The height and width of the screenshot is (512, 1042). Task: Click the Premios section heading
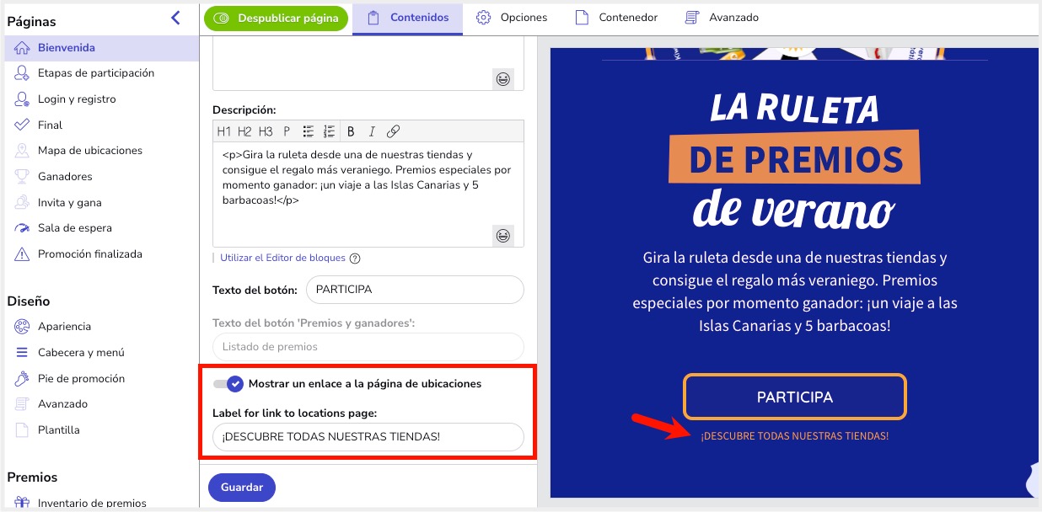pyautogui.click(x=32, y=477)
